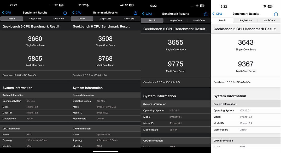281x153 pixels.
Task: Open Multi-Core tab in the 3660-score screen
Action: pos(58,19)
